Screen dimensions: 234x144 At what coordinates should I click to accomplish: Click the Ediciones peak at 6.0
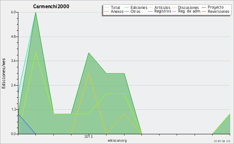35,12
